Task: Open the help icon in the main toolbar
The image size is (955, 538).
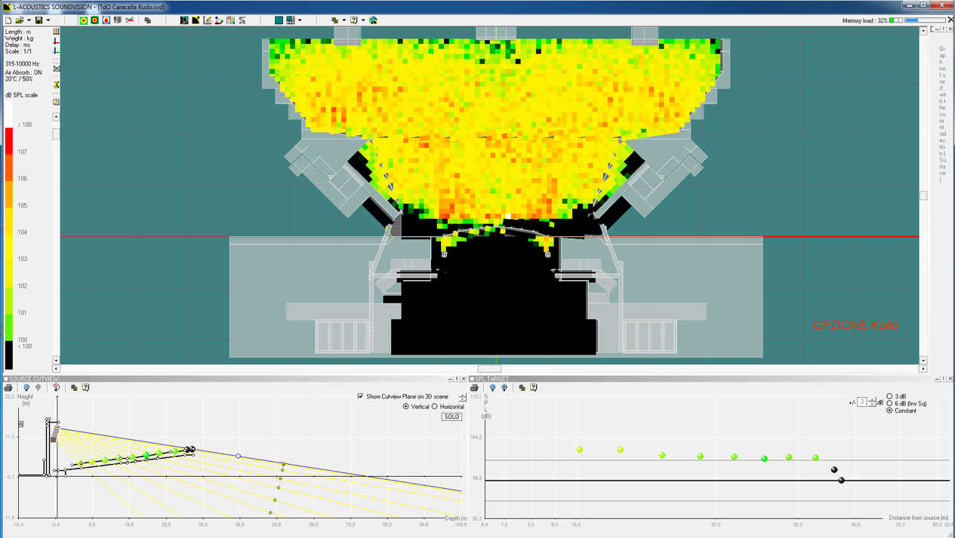Action: click(x=354, y=20)
